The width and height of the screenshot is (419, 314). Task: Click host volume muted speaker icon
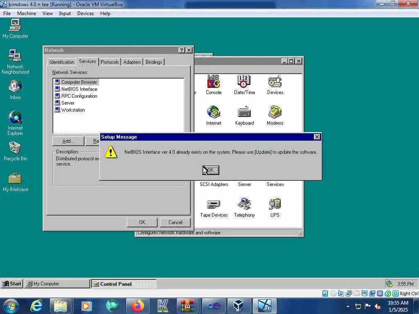pos(378,306)
